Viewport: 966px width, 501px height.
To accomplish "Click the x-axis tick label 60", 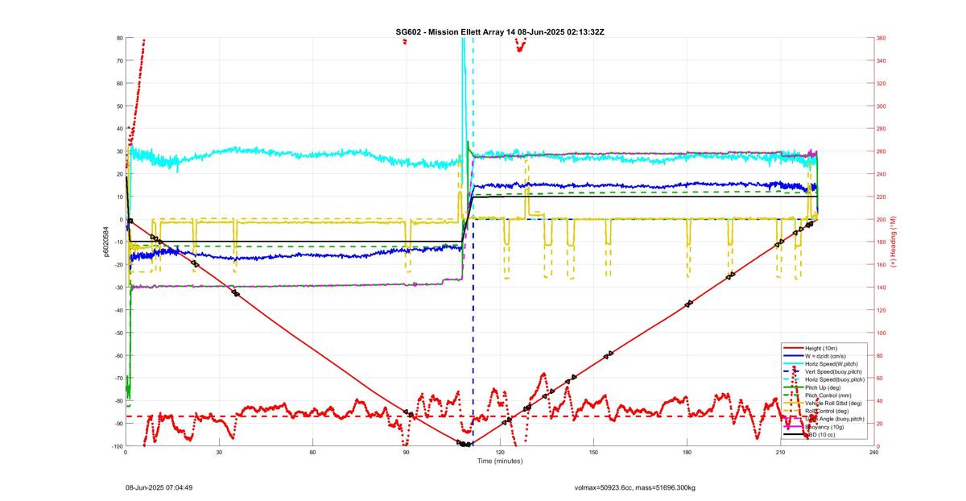I will point(312,453).
